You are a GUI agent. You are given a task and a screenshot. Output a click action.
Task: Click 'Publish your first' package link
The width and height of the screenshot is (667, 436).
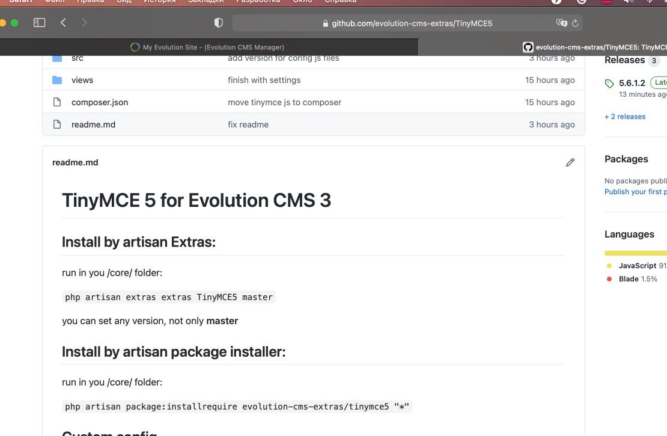tap(636, 192)
